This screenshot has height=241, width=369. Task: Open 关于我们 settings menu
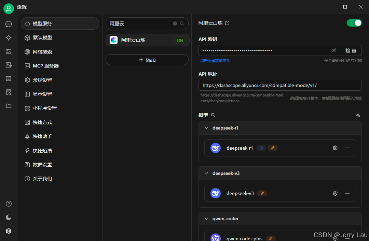pos(60,179)
